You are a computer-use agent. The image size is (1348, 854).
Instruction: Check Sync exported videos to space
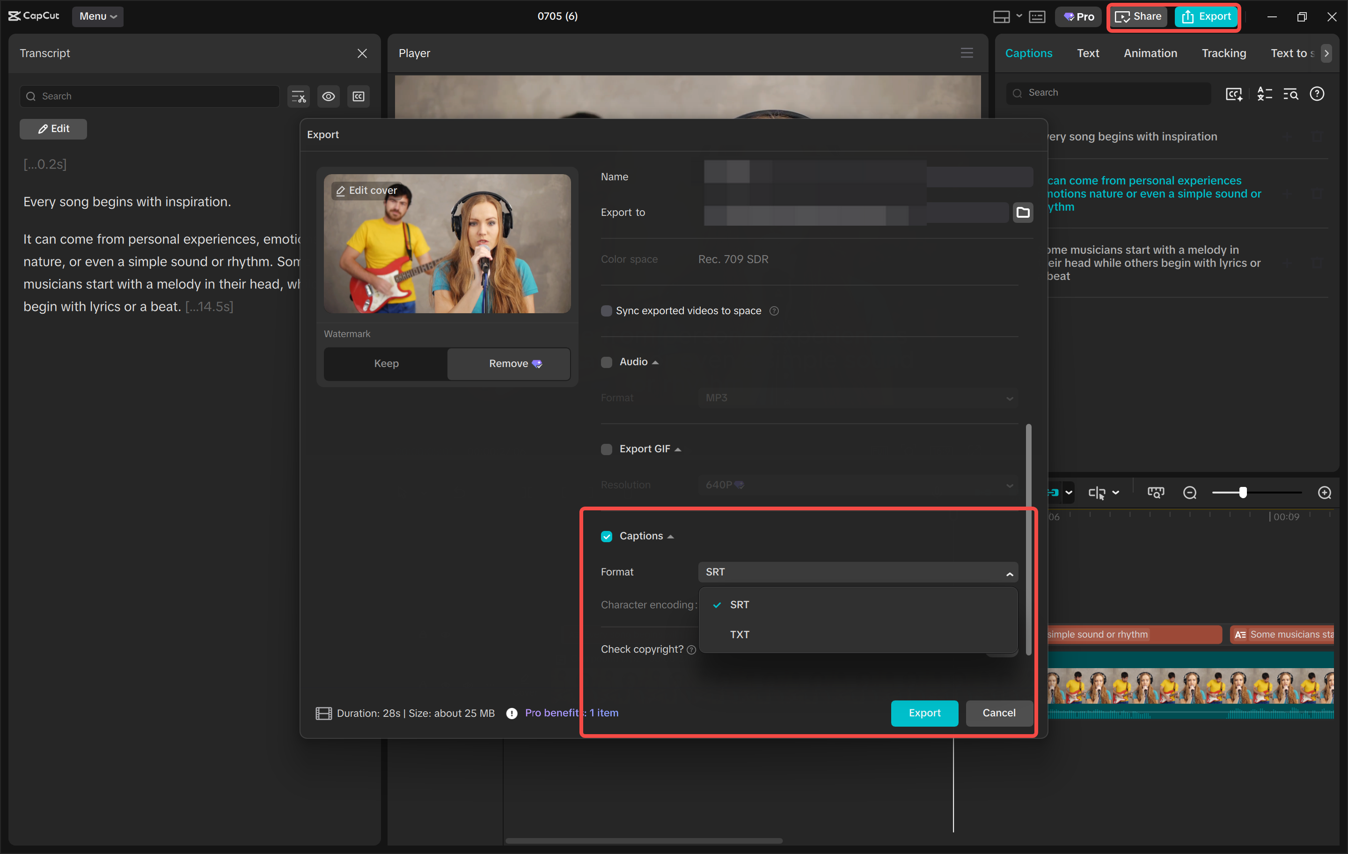(607, 311)
